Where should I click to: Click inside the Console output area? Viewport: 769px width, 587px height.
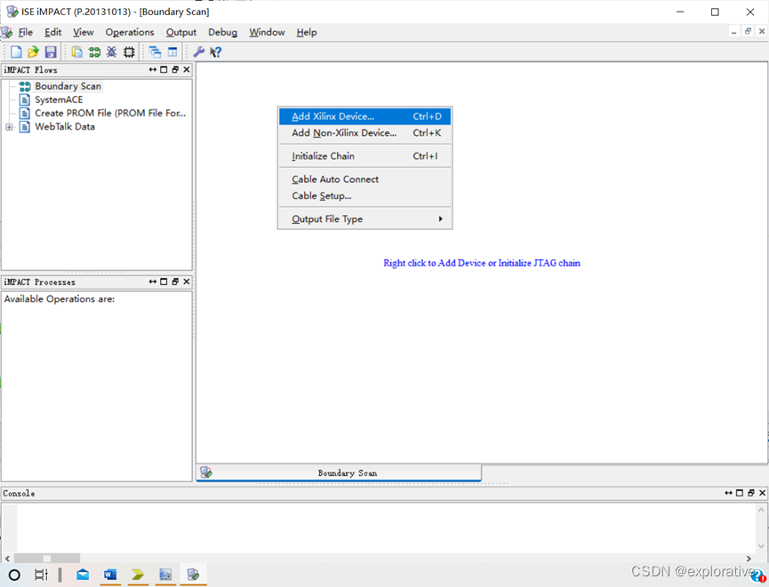click(x=386, y=528)
